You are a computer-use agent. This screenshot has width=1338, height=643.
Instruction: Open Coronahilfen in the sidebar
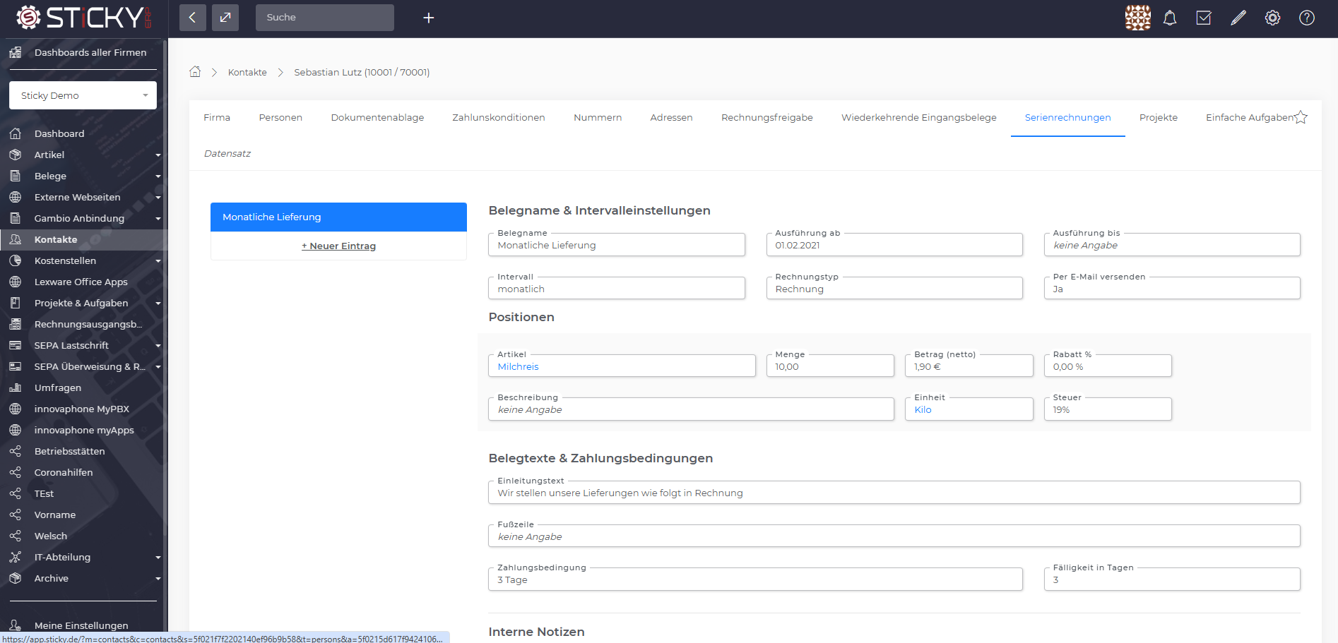point(64,472)
